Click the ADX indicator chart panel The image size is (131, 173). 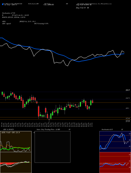pyautogui.click(x=16, y=142)
